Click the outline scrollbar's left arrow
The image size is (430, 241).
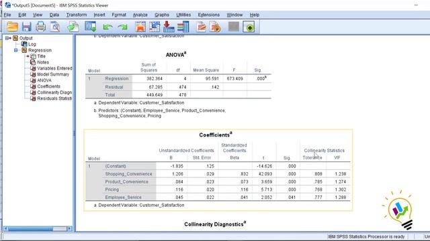[x=5, y=229]
